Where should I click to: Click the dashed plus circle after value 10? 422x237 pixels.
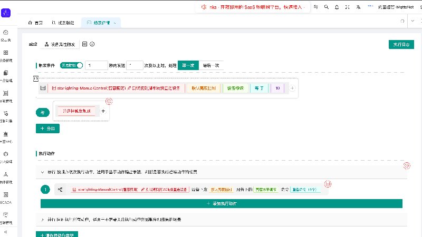[x=292, y=88]
